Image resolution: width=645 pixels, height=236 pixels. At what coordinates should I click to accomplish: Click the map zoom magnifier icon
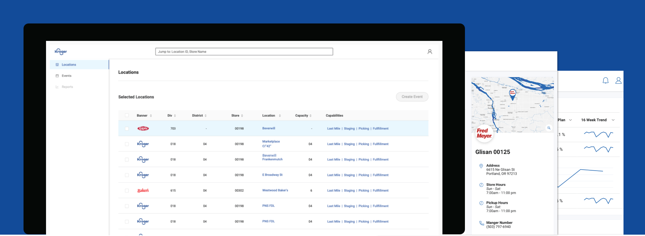pos(549,128)
